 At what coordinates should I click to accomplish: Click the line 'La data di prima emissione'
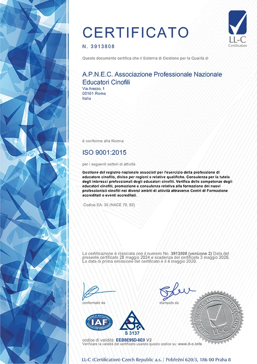140,262
